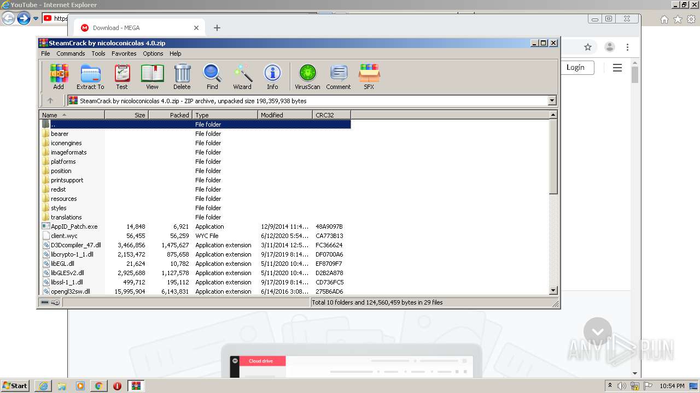Screen dimensions: 700x393
Task: Select D3Dcompiler_47.dll file
Action: (75, 245)
